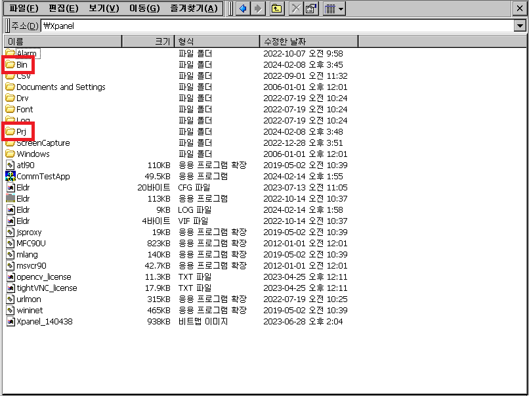Select the atl90 extension file icon
The image size is (529, 396).
11,165
